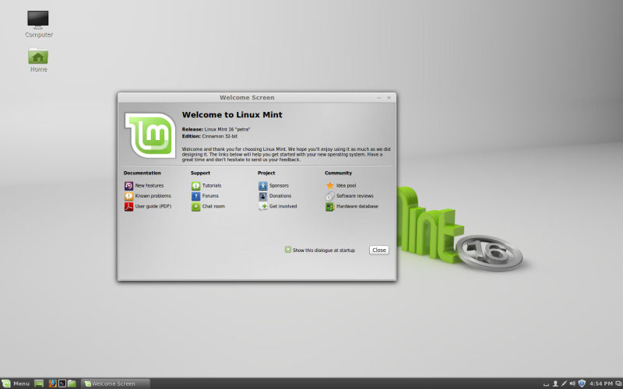Image resolution: width=623 pixels, height=389 pixels.
Task: Click the Known problems warning icon
Action: [x=128, y=196]
